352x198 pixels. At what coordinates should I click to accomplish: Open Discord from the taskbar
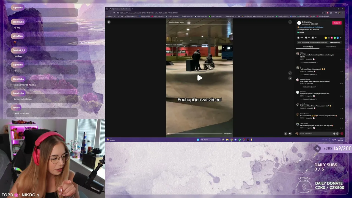[x=235, y=140]
